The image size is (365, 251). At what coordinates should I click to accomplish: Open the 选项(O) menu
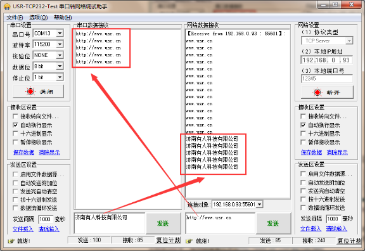click(39, 18)
